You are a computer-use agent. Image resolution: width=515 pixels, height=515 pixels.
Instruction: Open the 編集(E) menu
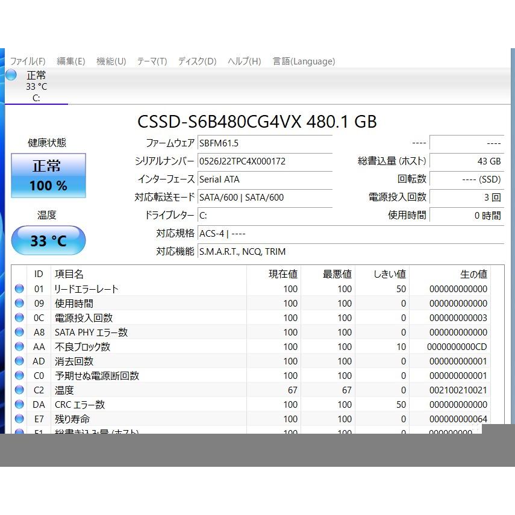(x=70, y=61)
